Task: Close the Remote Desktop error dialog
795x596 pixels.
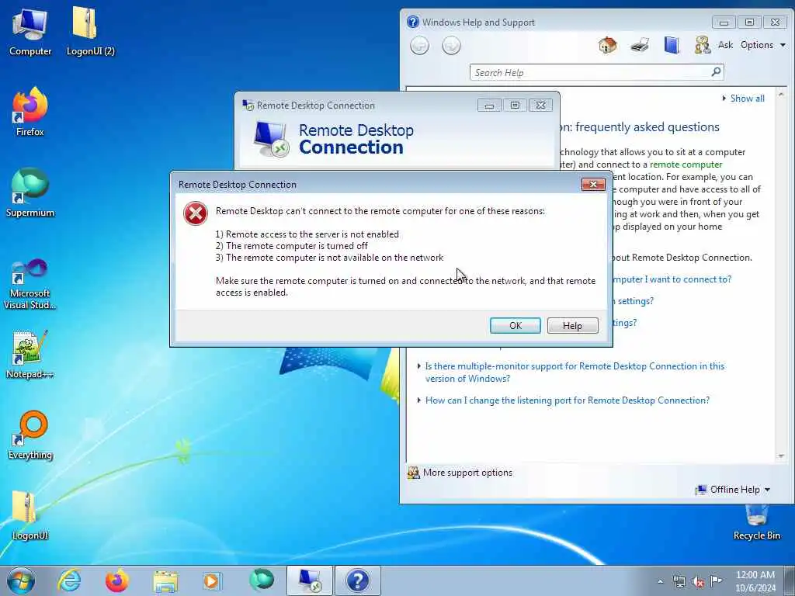Action: point(593,184)
